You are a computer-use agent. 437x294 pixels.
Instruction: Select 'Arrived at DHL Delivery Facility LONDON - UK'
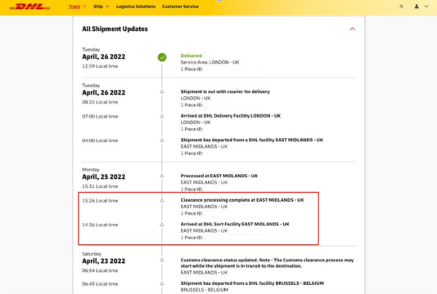coord(231,116)
